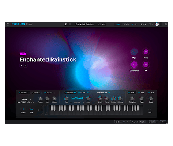The width and height of the screenshot is (173, 146).
Task: Select the ENGINE 1 tab
Action: (x=24, y=93)
